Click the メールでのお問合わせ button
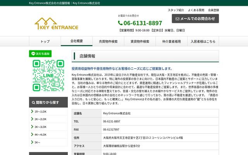 coord(195,19)
